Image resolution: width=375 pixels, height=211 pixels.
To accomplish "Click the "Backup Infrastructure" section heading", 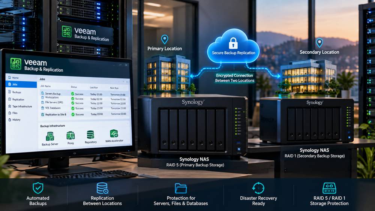I will [x=52, y=126].
